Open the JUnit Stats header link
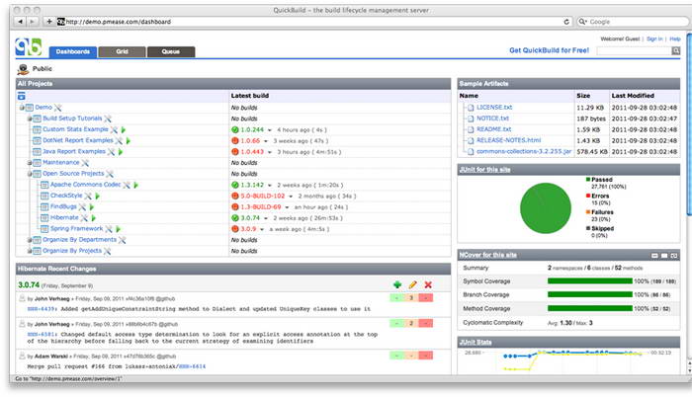The image size is (692, 397). click(476, 343)
